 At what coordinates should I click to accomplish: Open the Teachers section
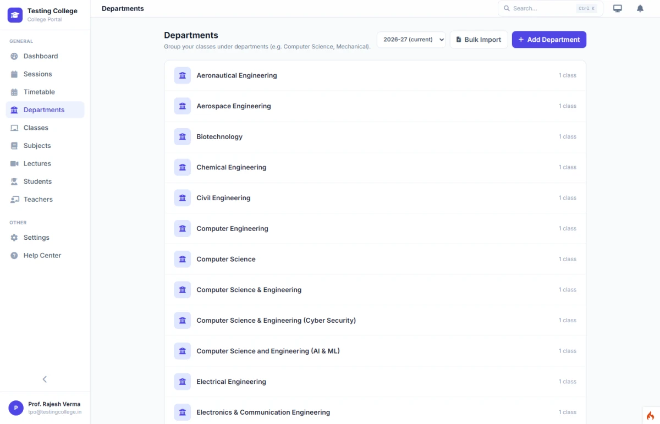[x=45, y=200]
